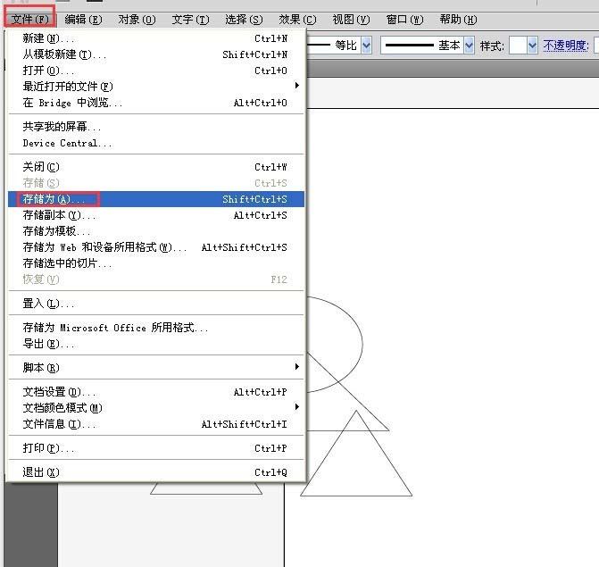Select 存储为(A)... menu entry
This screenshot has width=599, height=567.
[x=156, y=199]
